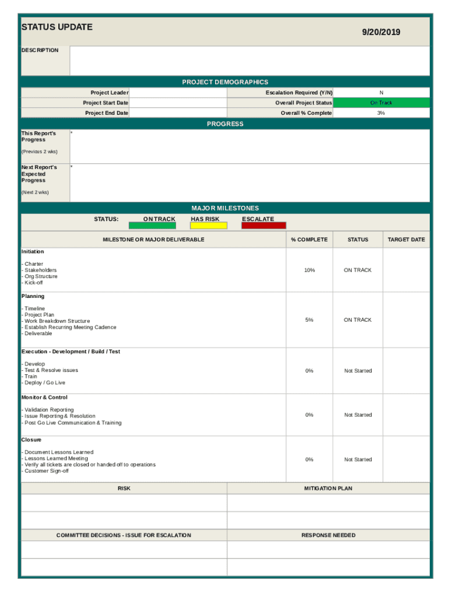
Task: Select the Escalation Required value N
Action: (381, 93)
